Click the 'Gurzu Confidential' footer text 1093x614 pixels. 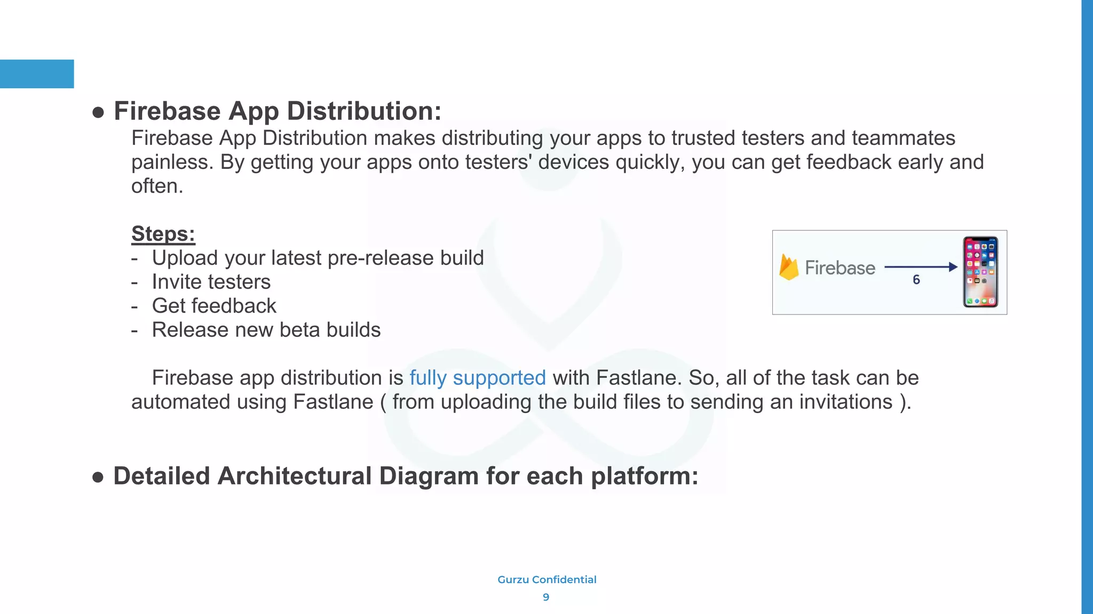tap(547, 579)
